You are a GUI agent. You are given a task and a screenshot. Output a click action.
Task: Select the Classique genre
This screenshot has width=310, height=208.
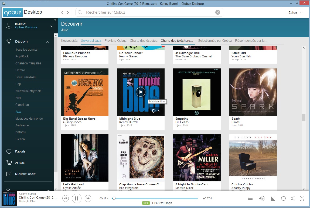[x=22, y=105]
